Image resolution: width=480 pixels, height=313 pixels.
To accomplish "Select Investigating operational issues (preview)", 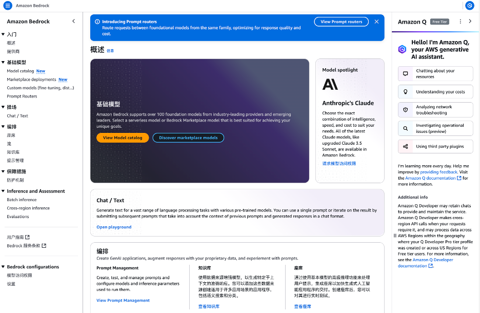I will pyautogui.click(x=435, y=129).
